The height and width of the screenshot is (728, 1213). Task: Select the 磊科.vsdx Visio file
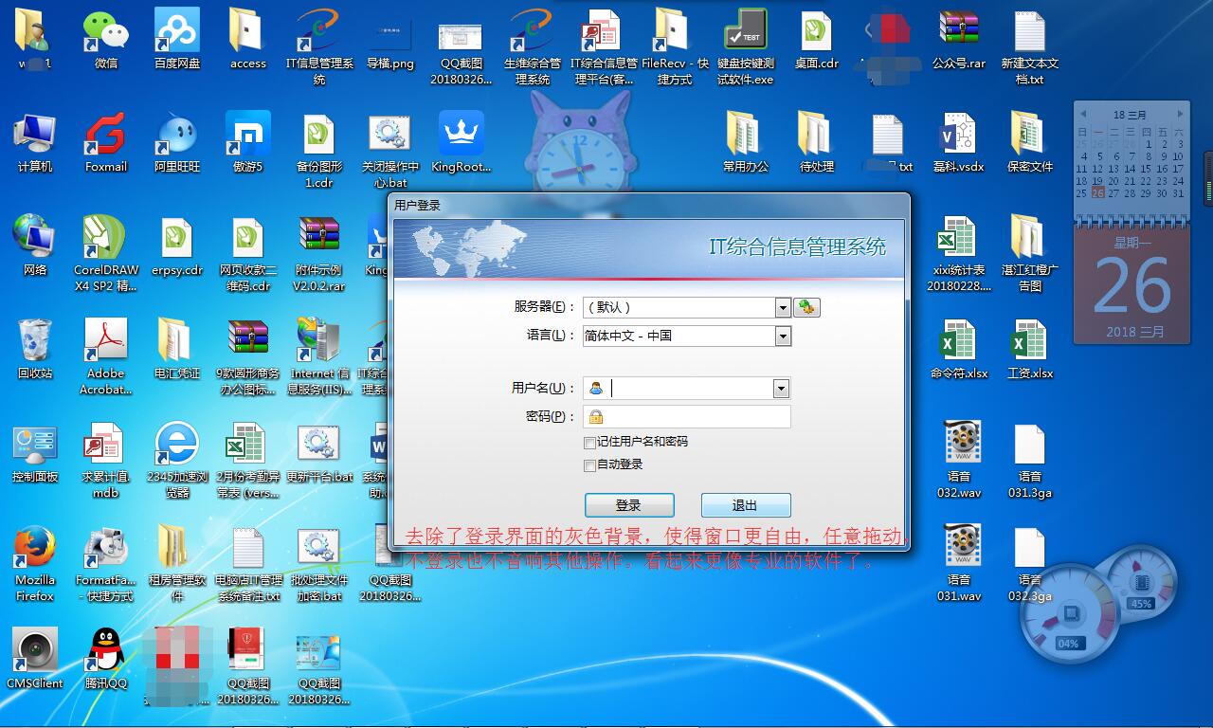point(959,143)
